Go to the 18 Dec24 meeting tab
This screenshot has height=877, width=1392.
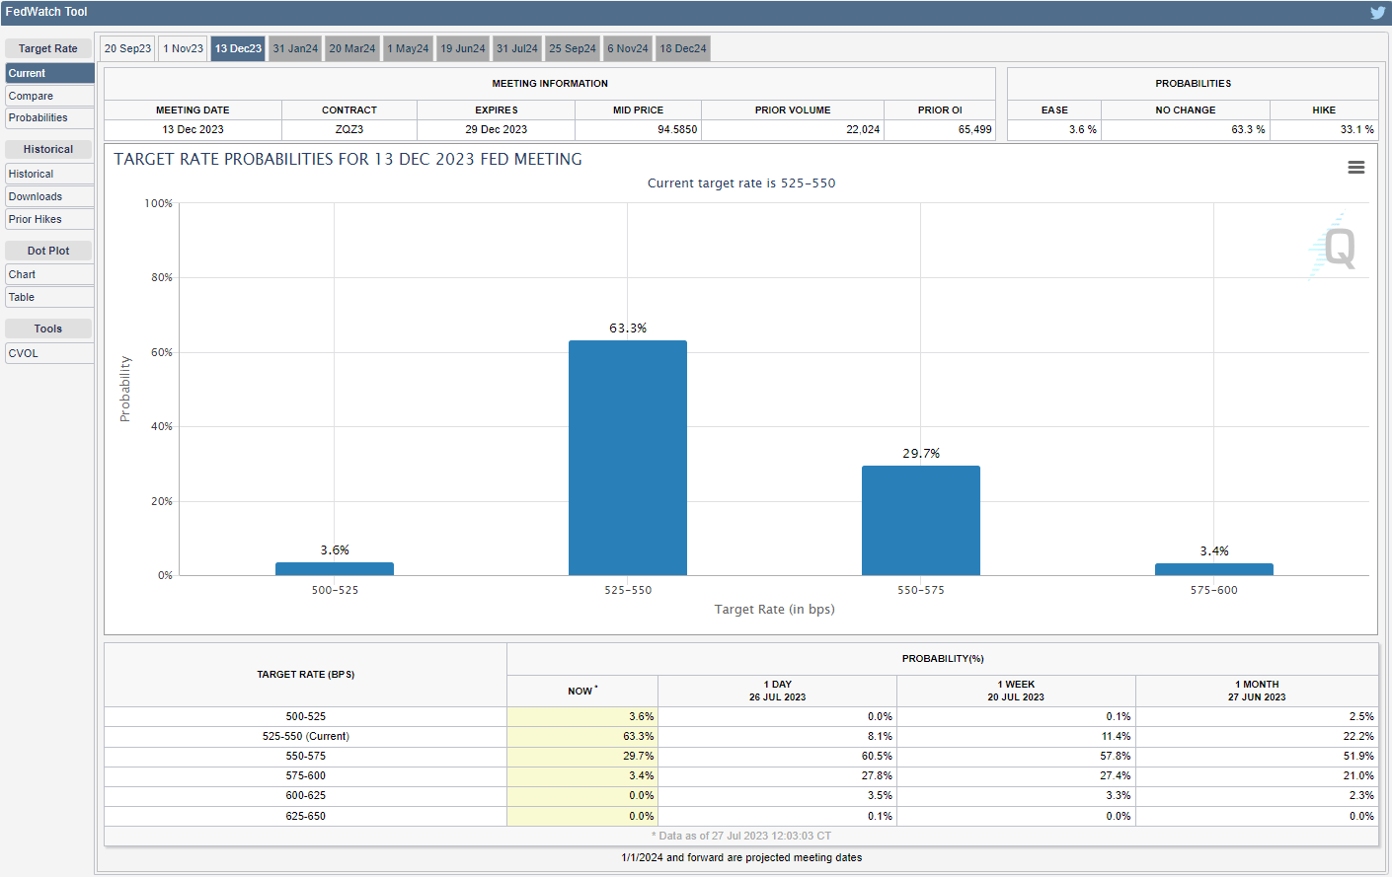683,48
